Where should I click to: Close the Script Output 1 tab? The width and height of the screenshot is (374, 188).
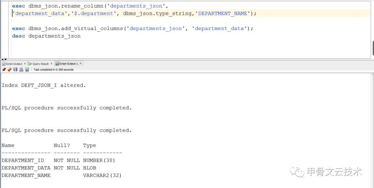pyautogui.click(x=81, y=63)
